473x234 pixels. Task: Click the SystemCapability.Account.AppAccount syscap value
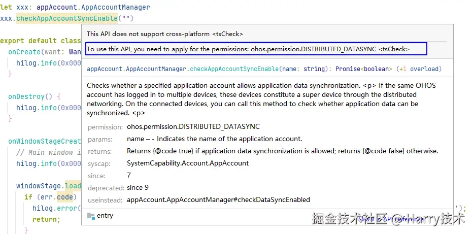(x=188, y=163)
